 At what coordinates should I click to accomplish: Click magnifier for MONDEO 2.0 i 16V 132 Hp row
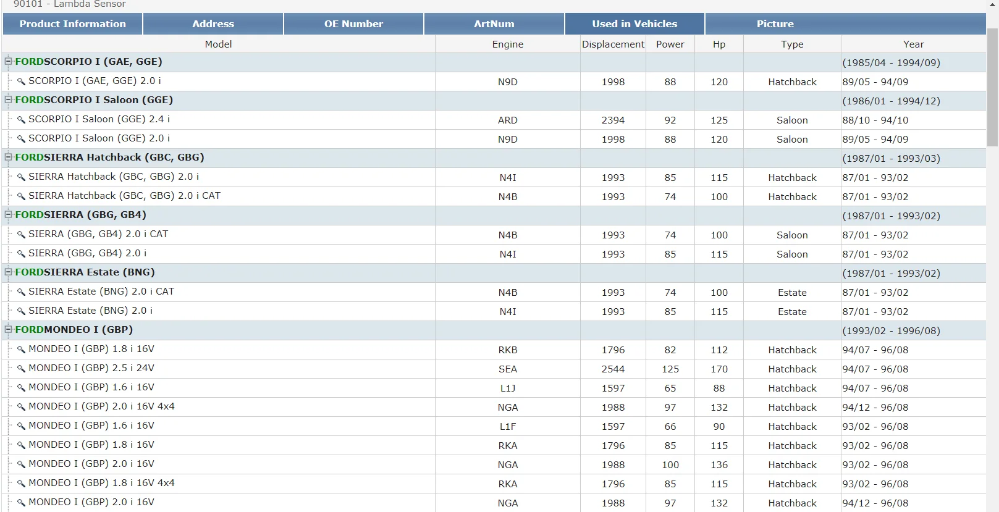point(21,503)
